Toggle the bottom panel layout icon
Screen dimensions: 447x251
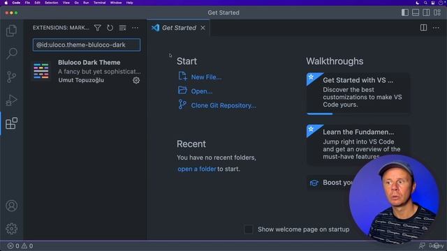click(x=416, y=13)
